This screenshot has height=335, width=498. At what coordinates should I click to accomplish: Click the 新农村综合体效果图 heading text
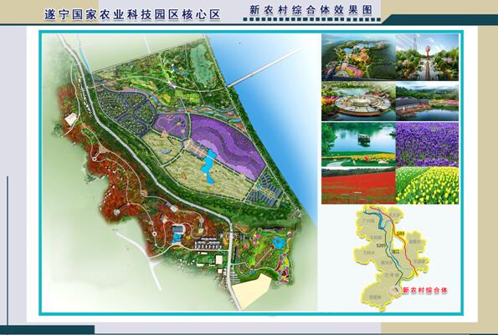[x=311, y=10]
